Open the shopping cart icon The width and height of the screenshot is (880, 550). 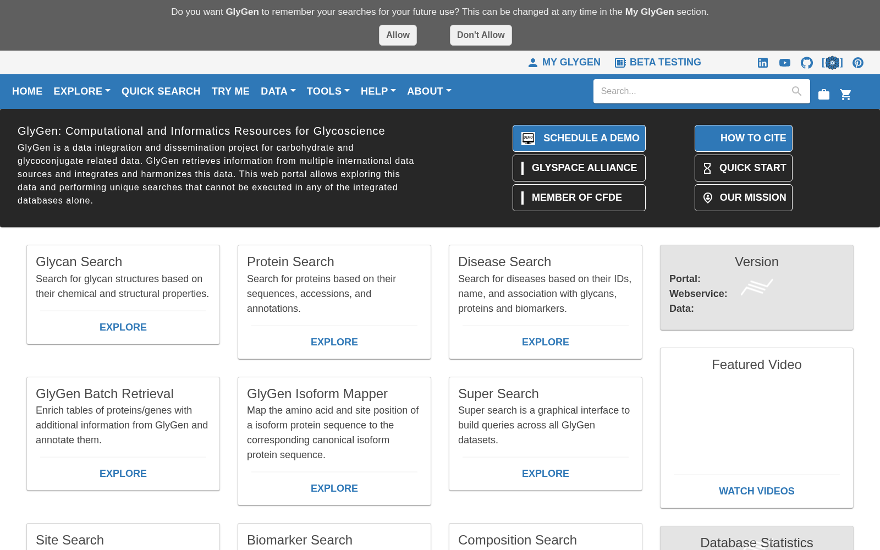click(x=846, y=95)
